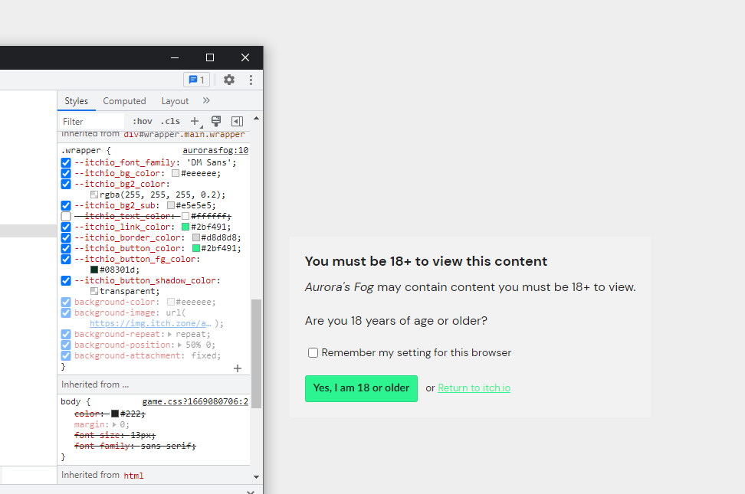
Task: Open the aurorasfog:10 source link
Action: (215, 150)
